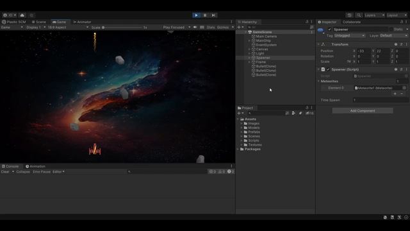Switch to the Plastic SCM tab
Screen dimensions: 410x231
pos(14,22)
